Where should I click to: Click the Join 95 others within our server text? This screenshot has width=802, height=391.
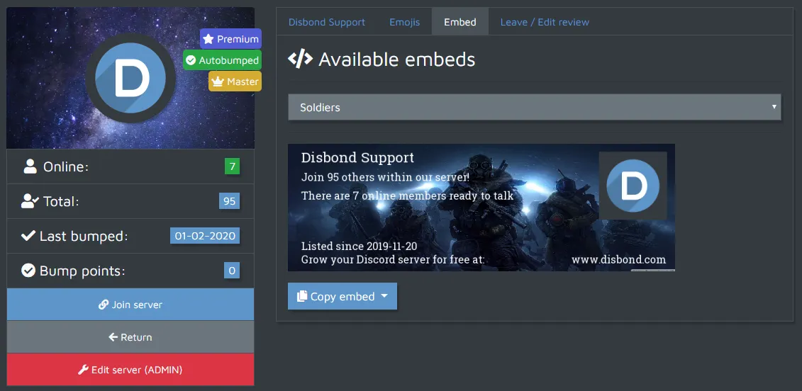[385, 178]
